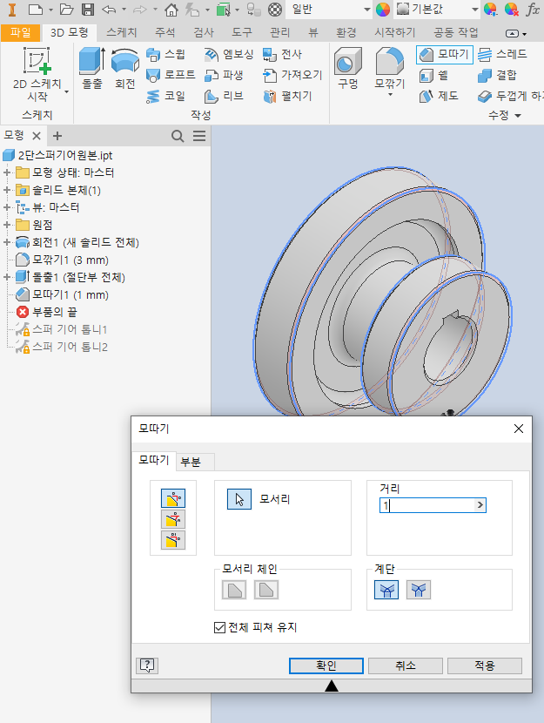Open model browser hamburger menu

[x=199, y=136]
